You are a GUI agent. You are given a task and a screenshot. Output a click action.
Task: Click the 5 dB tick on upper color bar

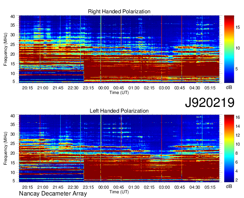tap(236, 69)
